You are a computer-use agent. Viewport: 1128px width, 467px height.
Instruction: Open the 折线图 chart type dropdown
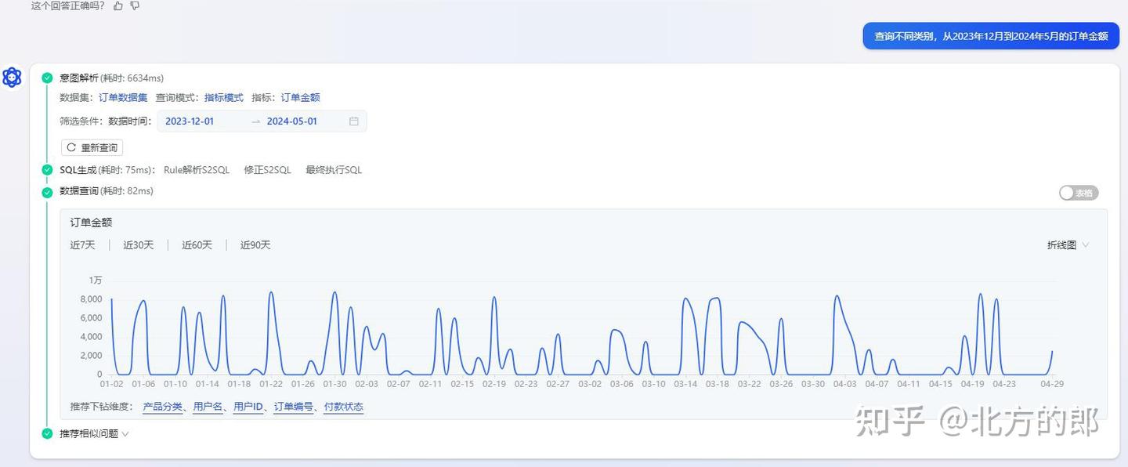pos(1068,245)
